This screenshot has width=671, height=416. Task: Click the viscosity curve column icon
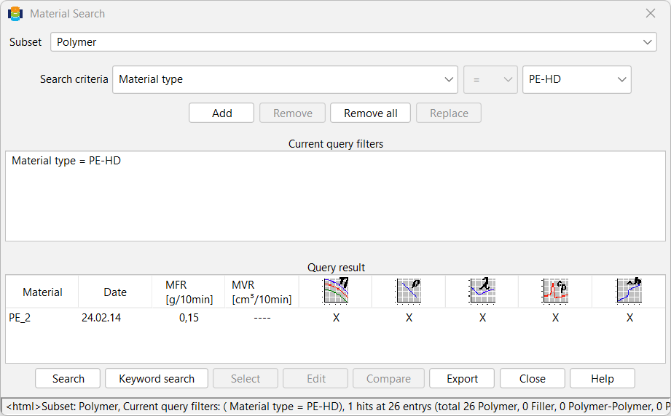(336, 291)
